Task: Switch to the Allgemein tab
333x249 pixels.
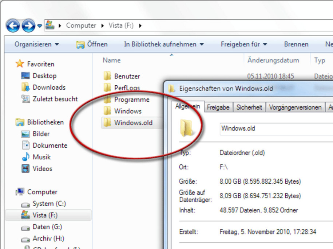Action: 188,106
